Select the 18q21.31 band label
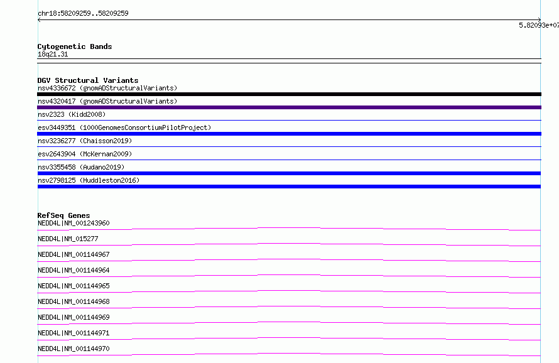Image resolution: width=559 pixels, height=363 pixels. pos(53,54)
